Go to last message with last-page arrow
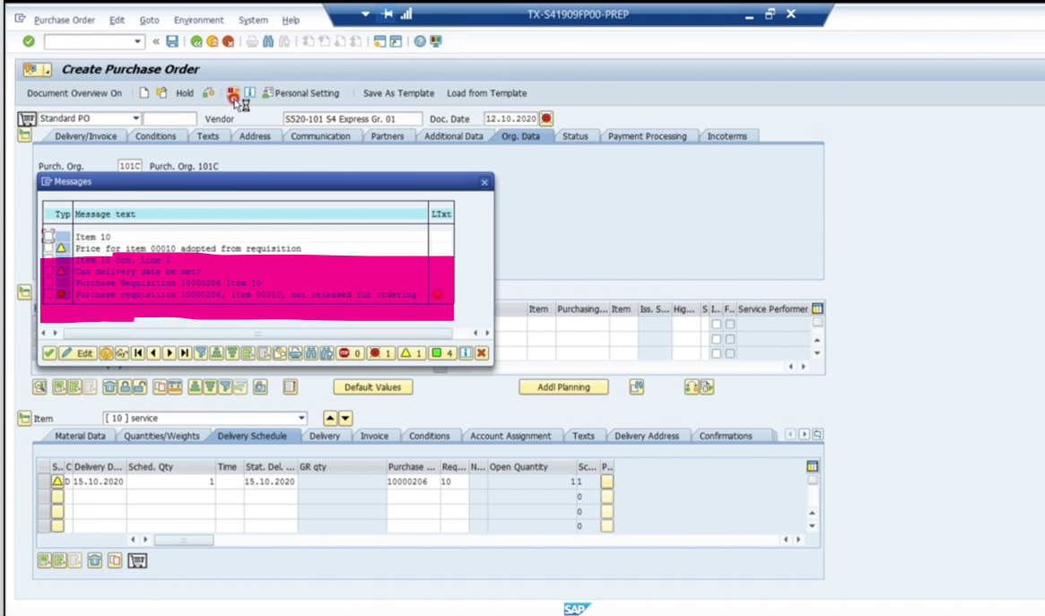 click(185, 353)
